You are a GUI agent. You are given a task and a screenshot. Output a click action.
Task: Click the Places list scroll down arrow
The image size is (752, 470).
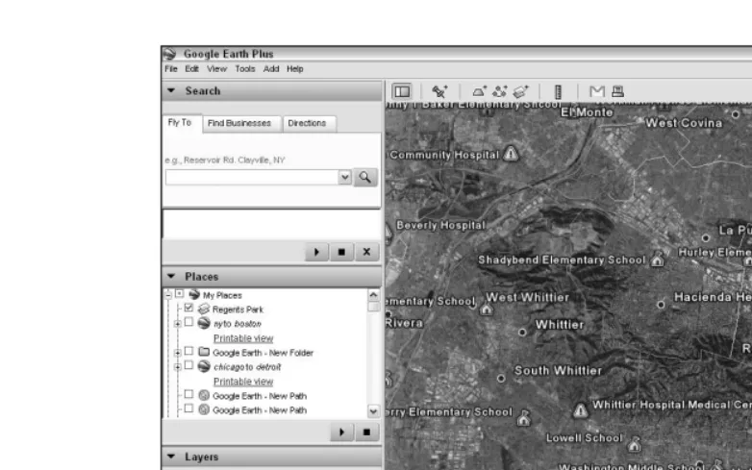point(373,411)
